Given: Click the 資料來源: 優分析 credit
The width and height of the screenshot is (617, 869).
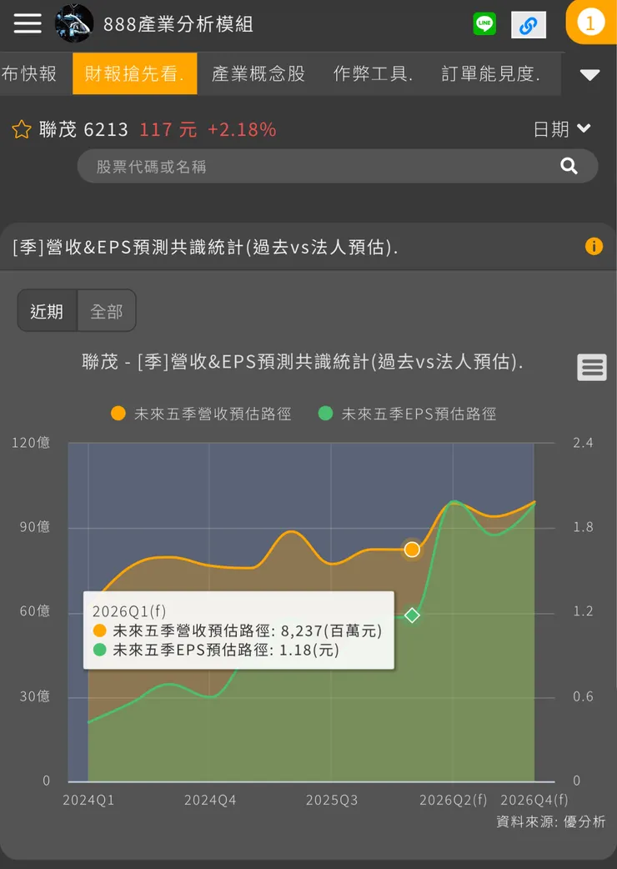Looking at the screenshot, I should click(552, 821).
